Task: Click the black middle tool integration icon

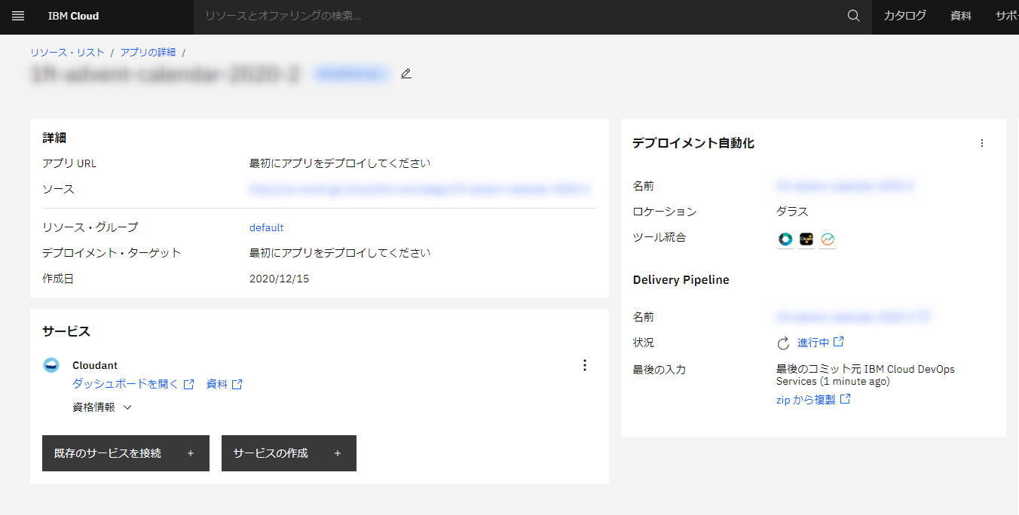Action: [806, 239]
